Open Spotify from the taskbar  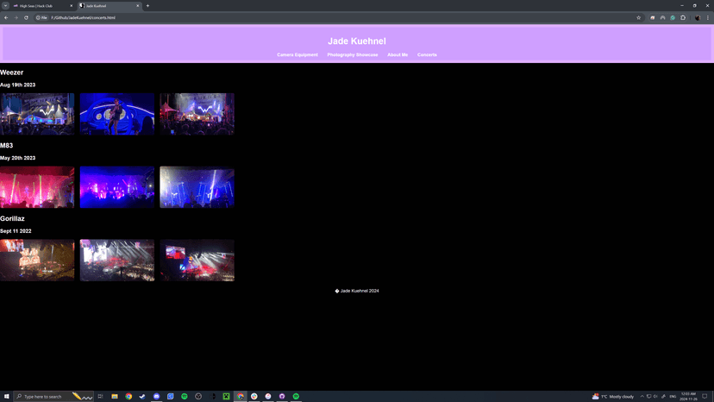(x=185, y=397)
